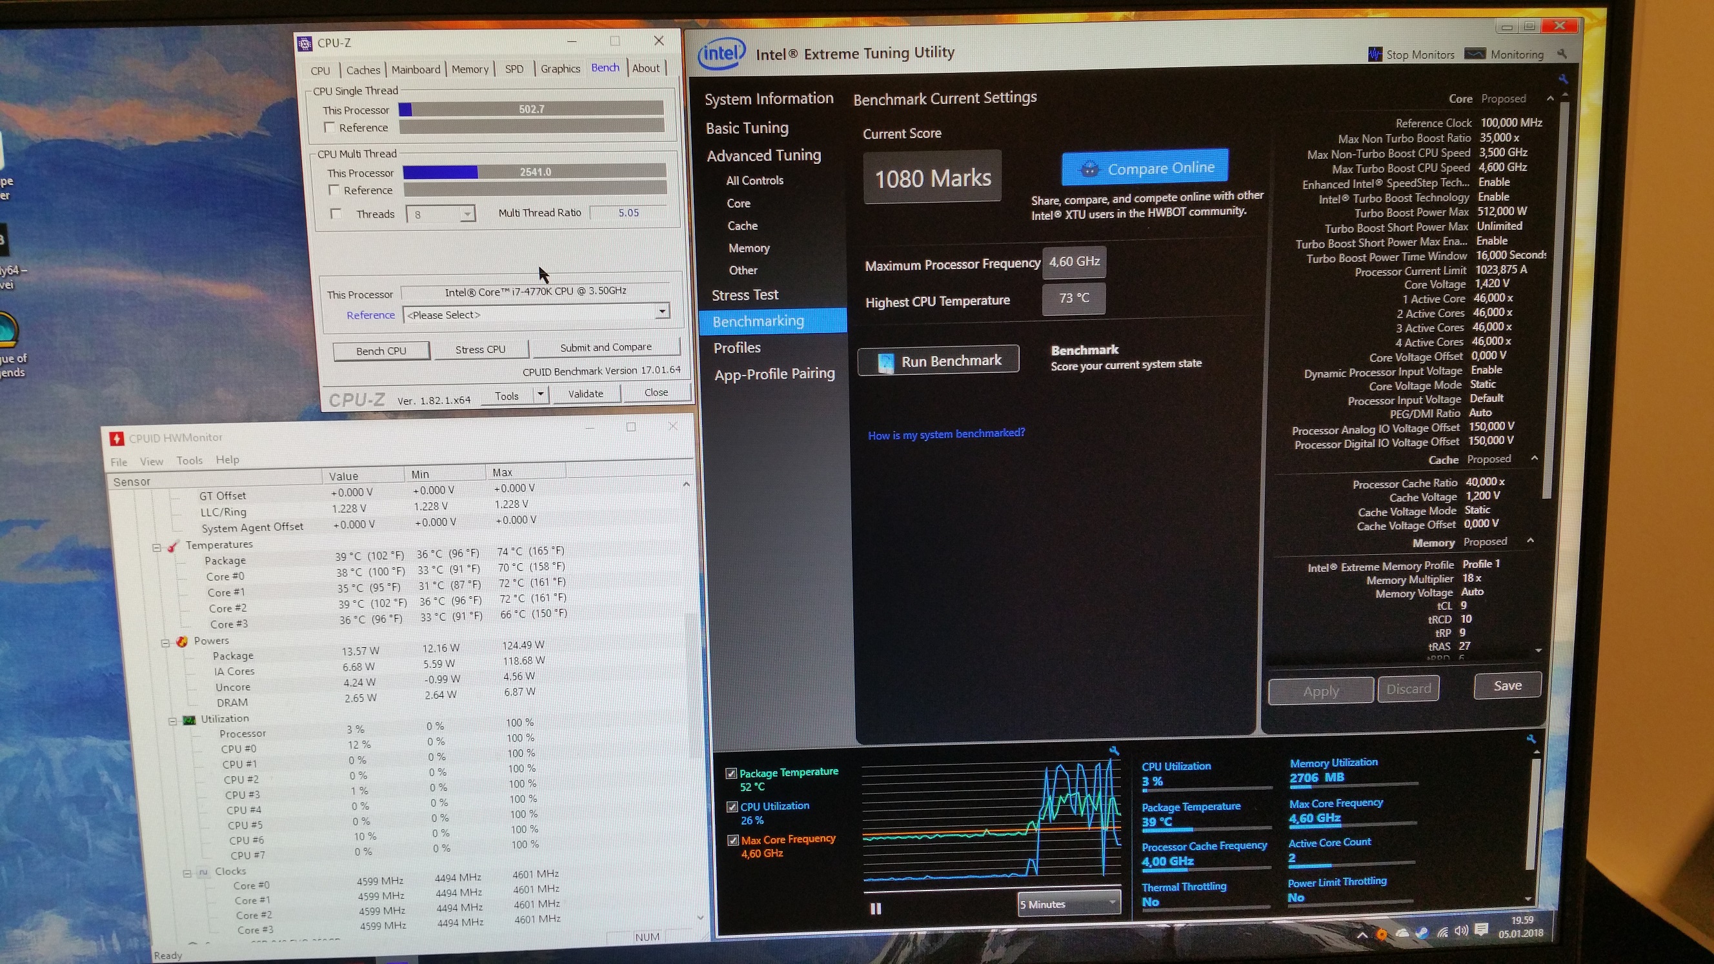Uncheck CPU Utilization in XTU graph legend
Image resolution: width=1714 pixels, height=964 pixels.
pos(732,807)
